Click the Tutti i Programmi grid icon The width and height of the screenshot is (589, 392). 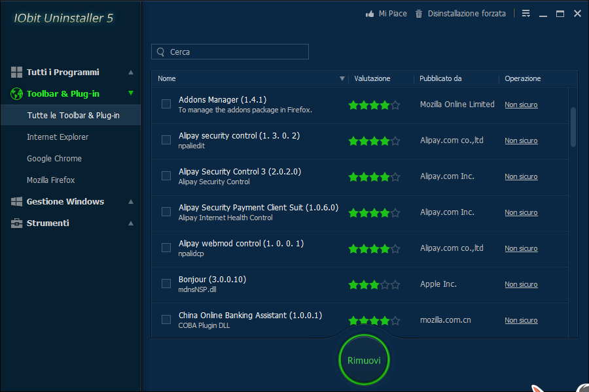coord(16,72)
